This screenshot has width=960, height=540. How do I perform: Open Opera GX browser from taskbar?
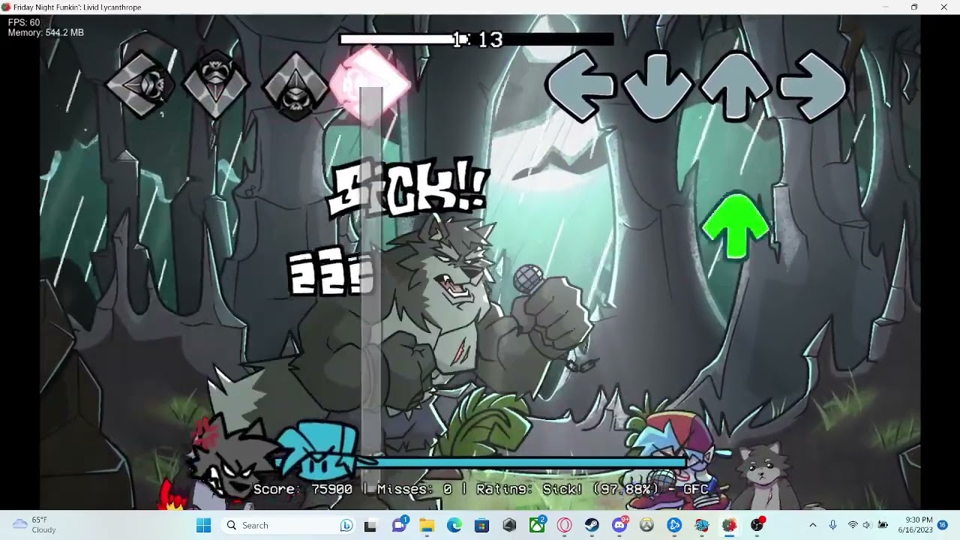point(565,525)
